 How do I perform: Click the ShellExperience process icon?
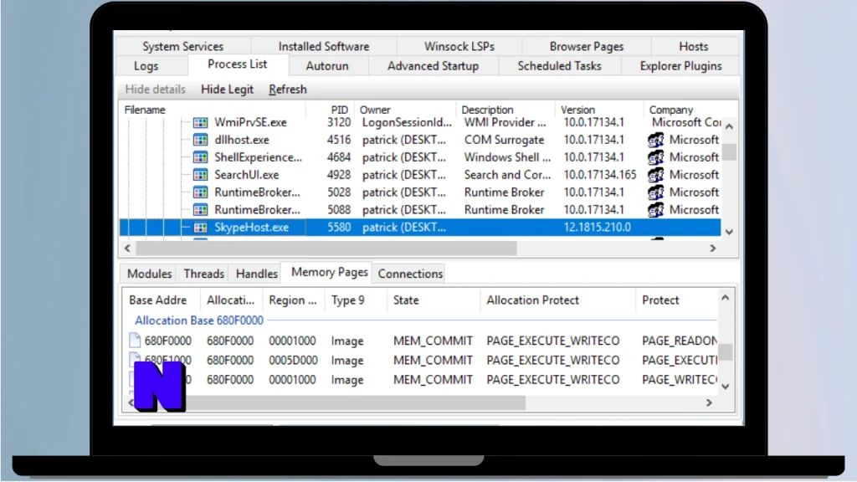(x=201, y=157)
